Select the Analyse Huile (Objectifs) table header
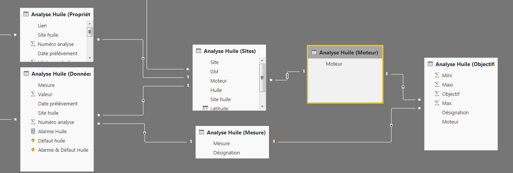 [461, 64]
